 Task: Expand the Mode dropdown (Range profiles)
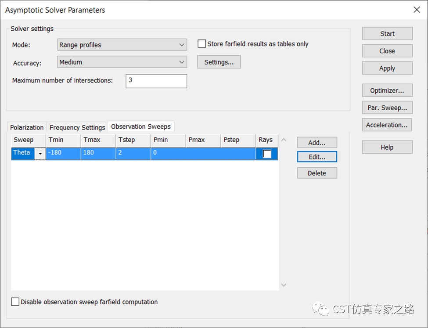122,45
